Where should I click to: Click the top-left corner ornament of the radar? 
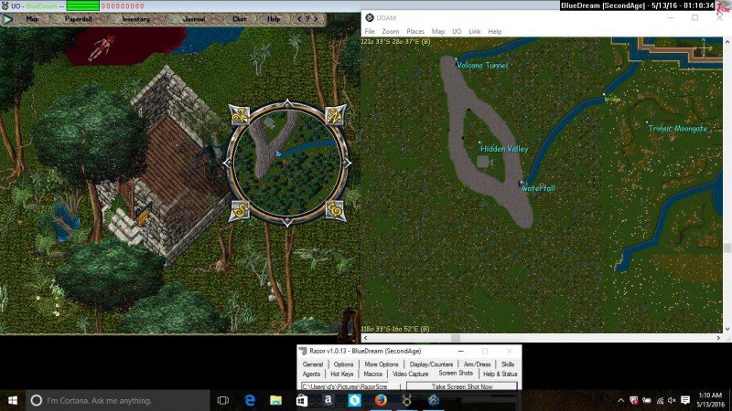point(240,114)
